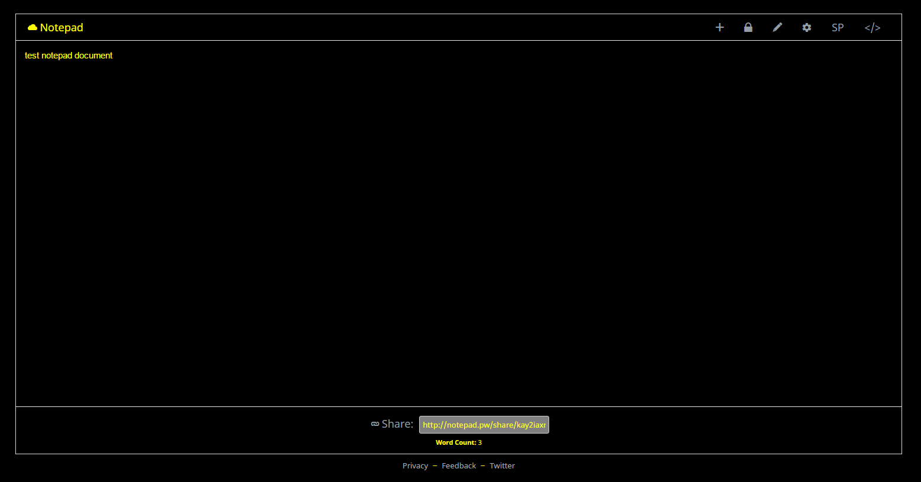Click the SP spell-check icon
Viewport: 921px width, 482px height.
click(837, 27)
